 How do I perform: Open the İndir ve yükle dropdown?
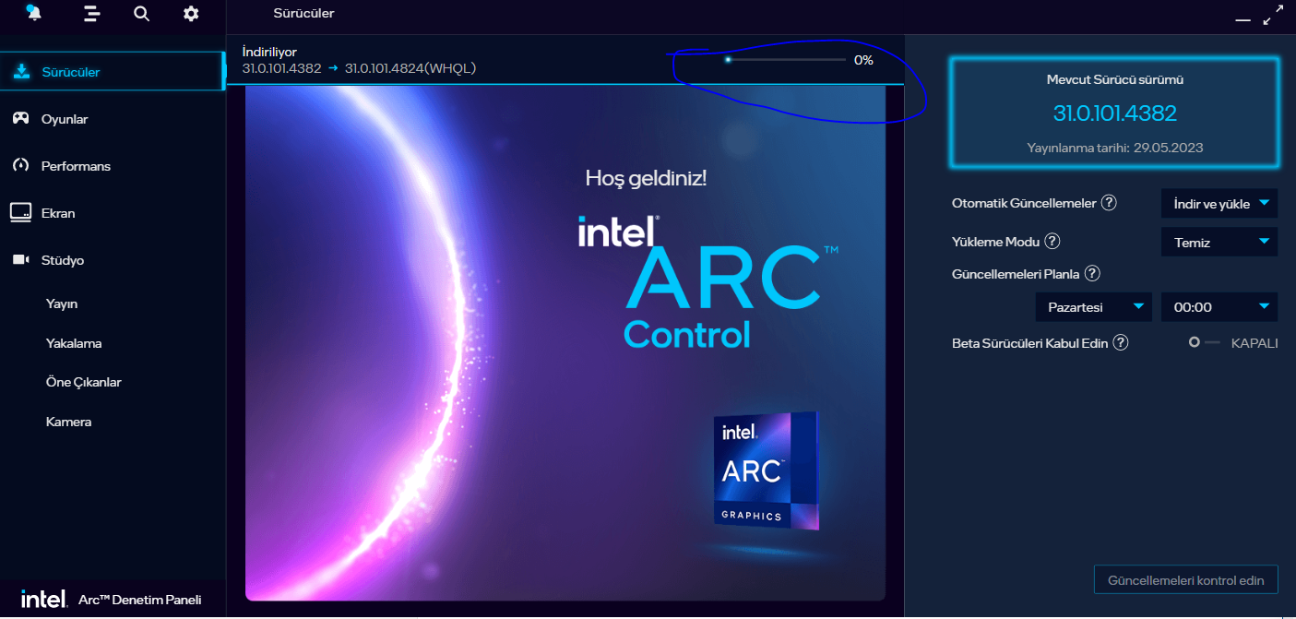tap(1219, 203)
